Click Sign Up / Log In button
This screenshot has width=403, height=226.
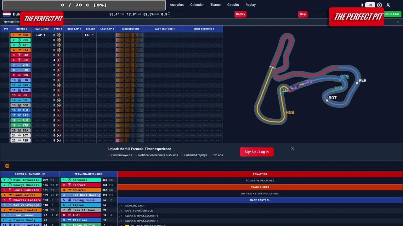[257, 152]
